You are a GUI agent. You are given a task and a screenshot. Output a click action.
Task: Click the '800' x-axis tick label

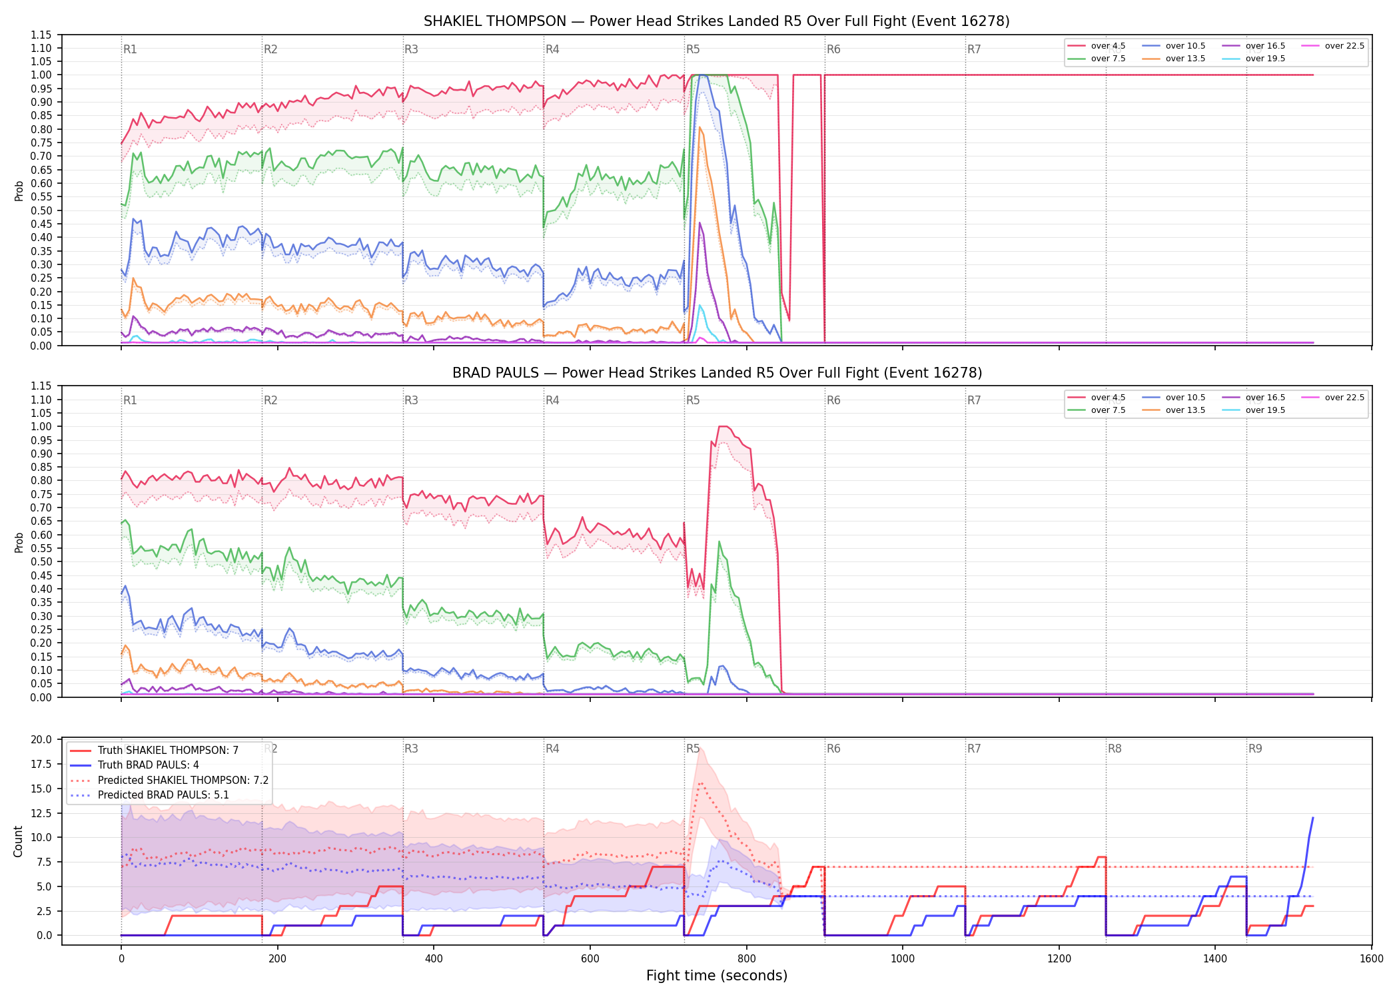coord(747,959)
